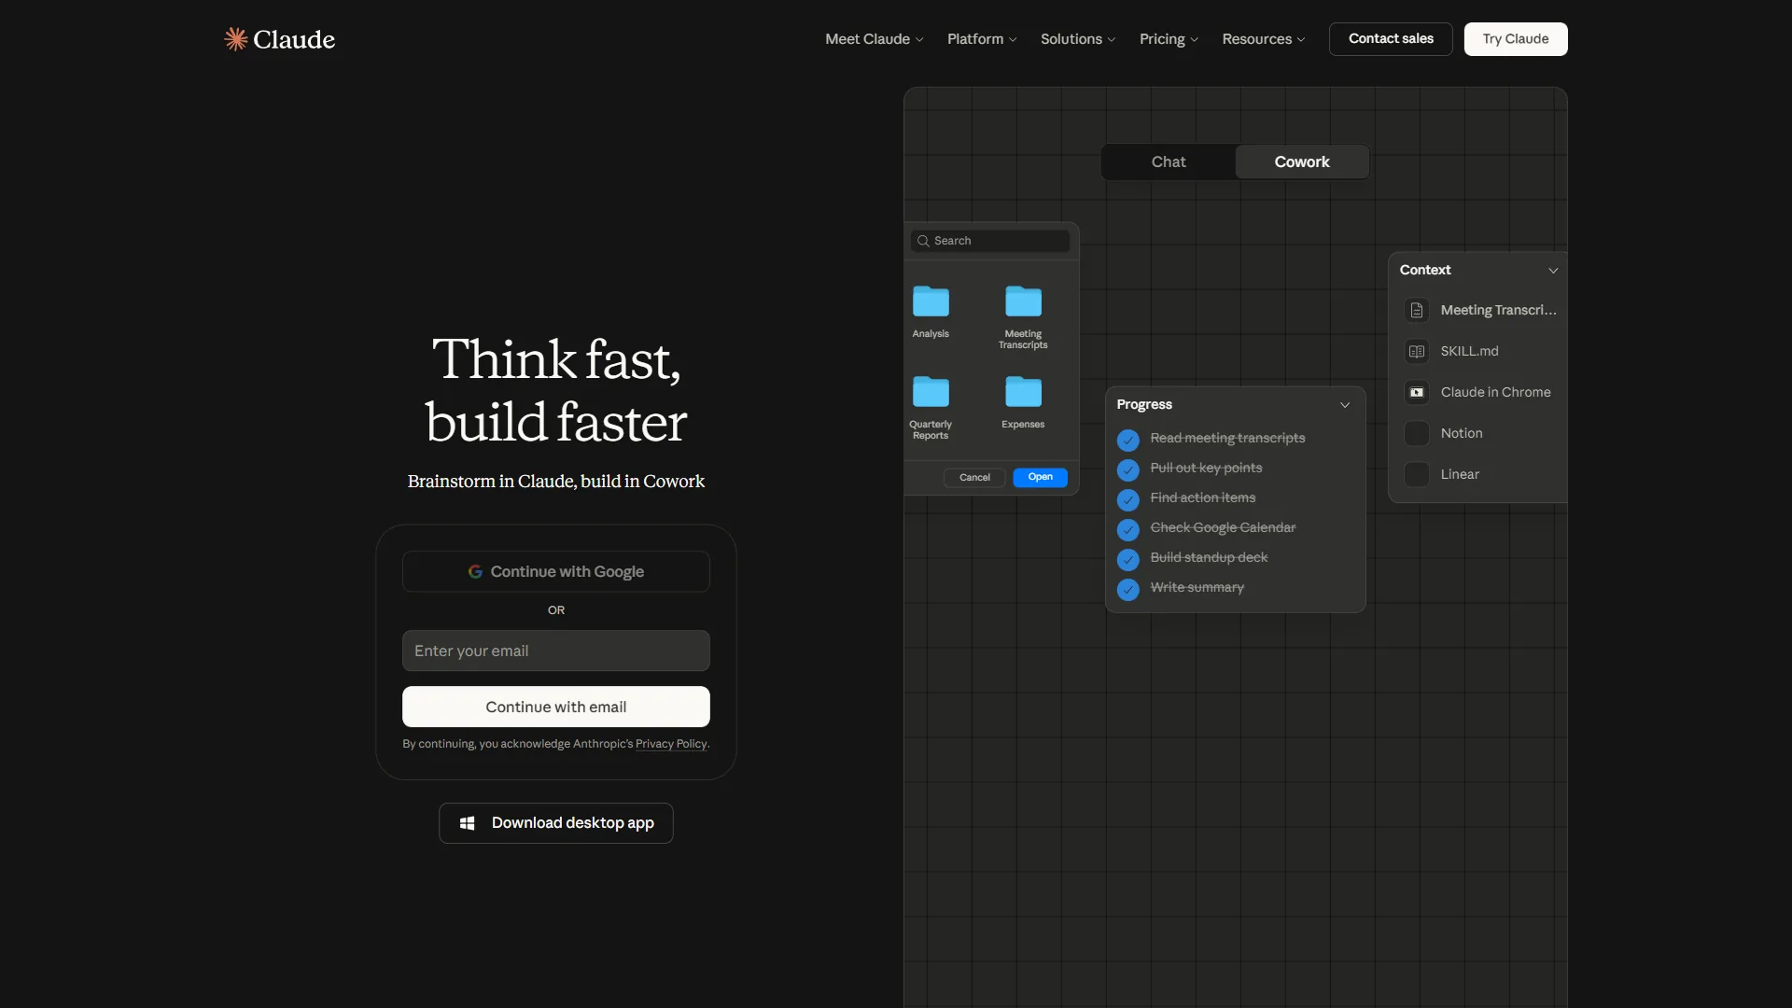Select the Meeting Transcri... text in Context
This screenshot has height=1008, width=1792.
click(1499, 310)
